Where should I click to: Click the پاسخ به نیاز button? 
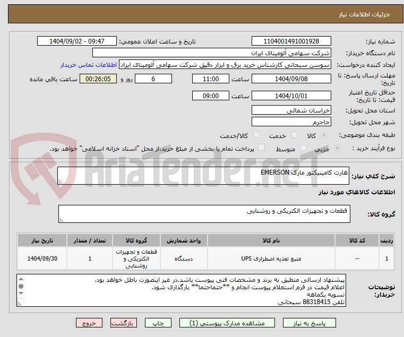tap(309, 323)
